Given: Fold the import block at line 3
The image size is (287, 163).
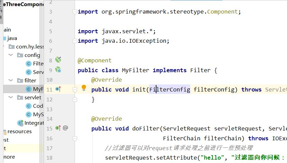Looking at the screenshot, I should click(75, 12).
